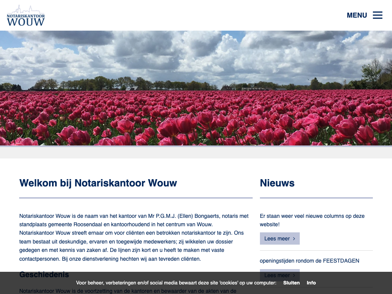
Task: Click the chevron arrow on first Lees meer
Action: (x=294, y=238)
